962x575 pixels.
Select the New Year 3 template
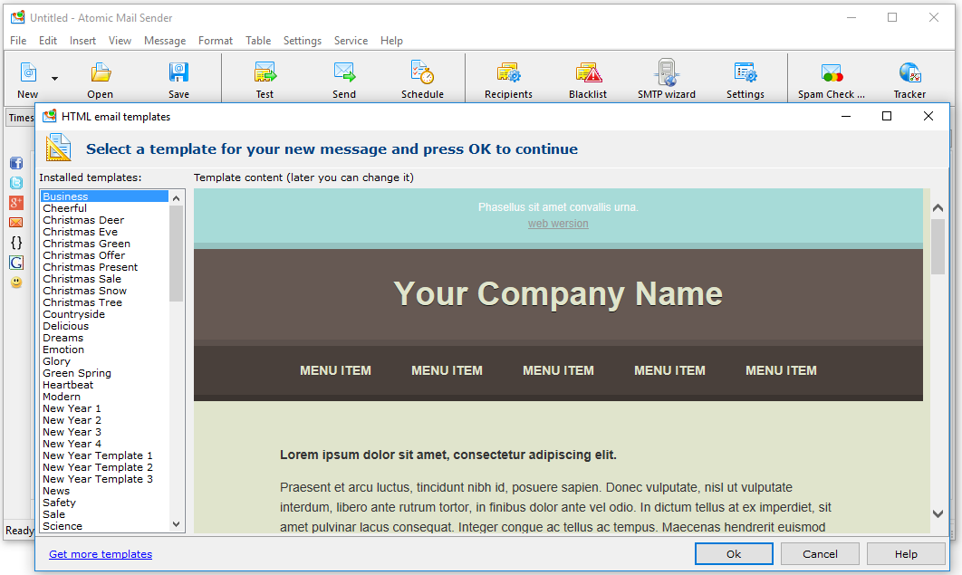click(104, 432)
